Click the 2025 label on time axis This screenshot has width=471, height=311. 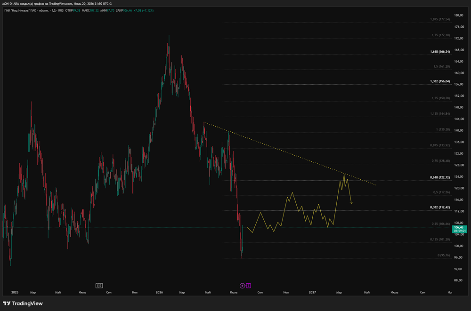tap(15, 292)
